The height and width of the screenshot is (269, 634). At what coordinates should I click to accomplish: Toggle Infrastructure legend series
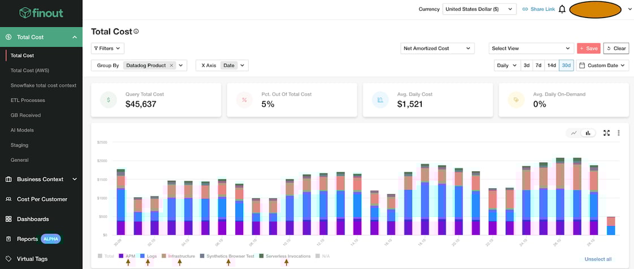tap(181, 256)
